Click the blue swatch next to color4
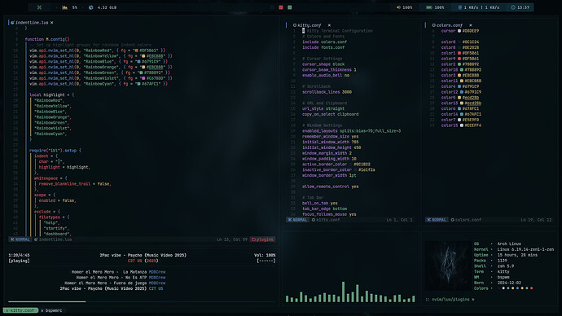Image resolution: width=562 pixels, height=316 pixels. [x=459, y=86]
